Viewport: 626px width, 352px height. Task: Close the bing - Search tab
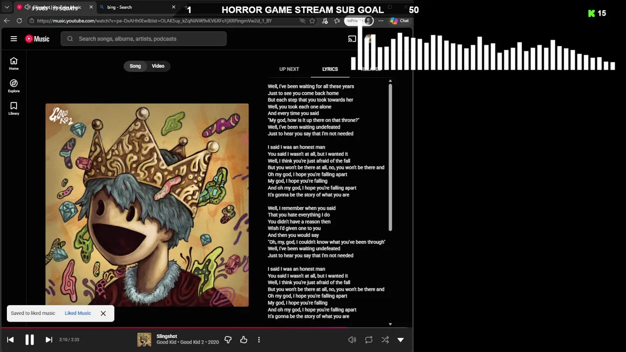click(174, 7)
